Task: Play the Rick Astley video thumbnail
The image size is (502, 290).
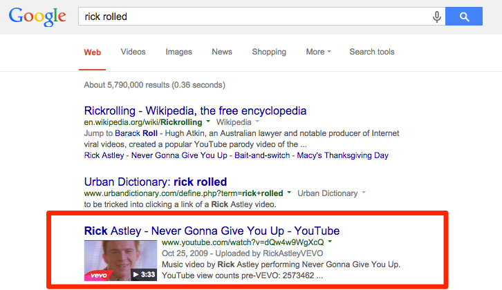Action: pyautogui.click(x=120, y=260)
